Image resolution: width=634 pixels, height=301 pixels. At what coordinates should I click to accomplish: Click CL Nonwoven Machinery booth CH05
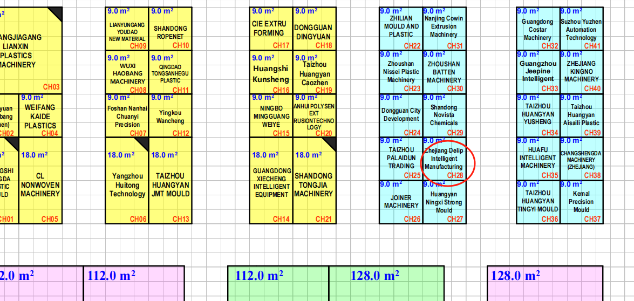click(40, 181)
